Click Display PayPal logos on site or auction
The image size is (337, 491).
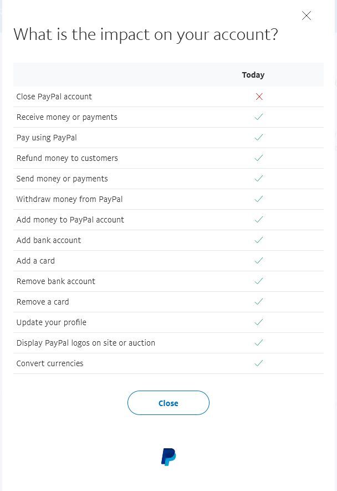pos(86,343)
